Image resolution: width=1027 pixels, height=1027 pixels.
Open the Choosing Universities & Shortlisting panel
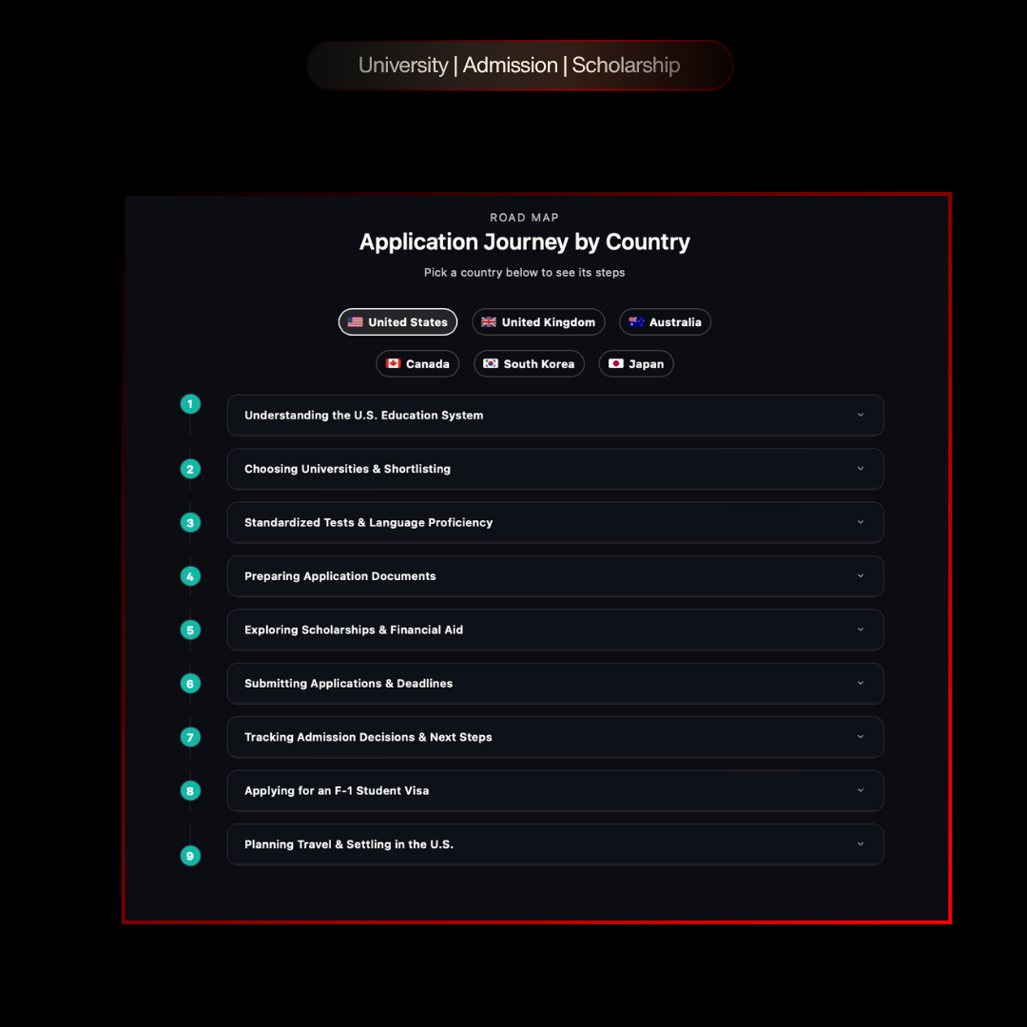[554, 469]
